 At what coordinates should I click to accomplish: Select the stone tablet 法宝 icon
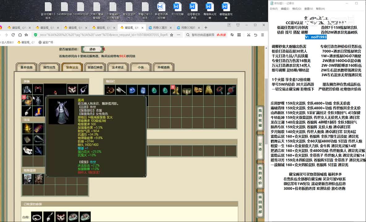pos(27,139)
